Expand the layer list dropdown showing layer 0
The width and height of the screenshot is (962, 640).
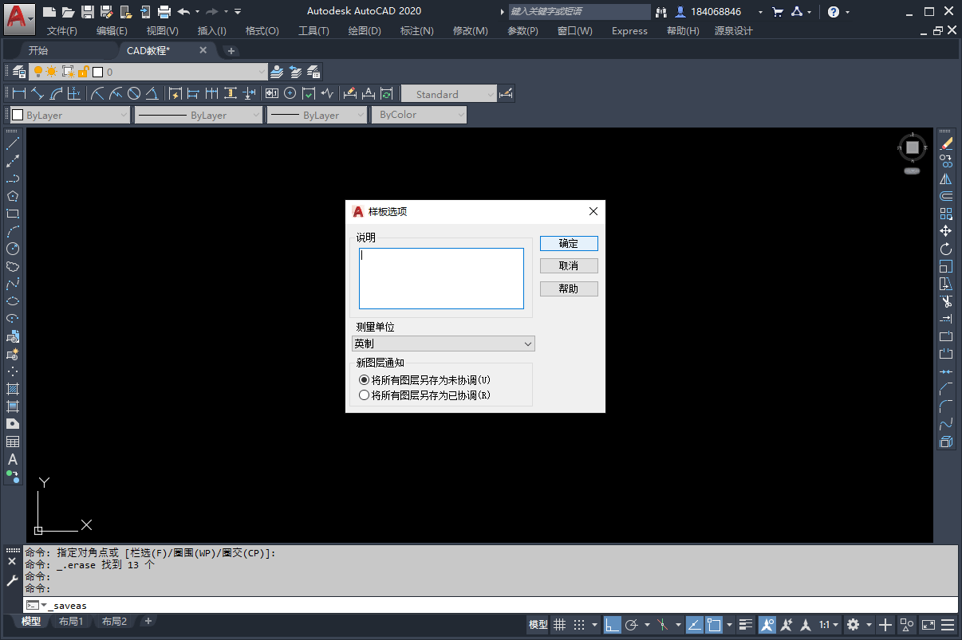pyautogui.click(x=262, y=72)
